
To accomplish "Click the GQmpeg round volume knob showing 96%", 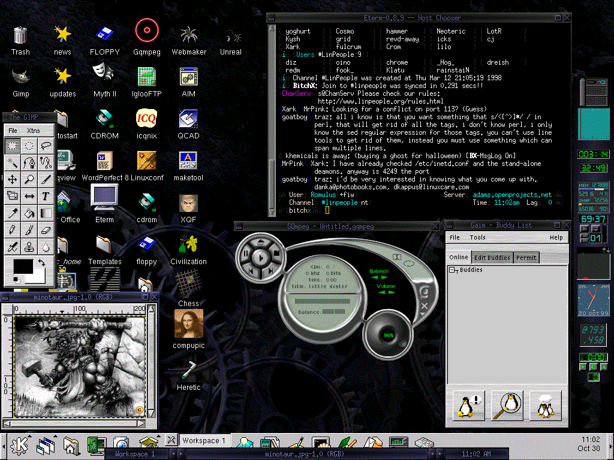I will click(x=388, y=334).
